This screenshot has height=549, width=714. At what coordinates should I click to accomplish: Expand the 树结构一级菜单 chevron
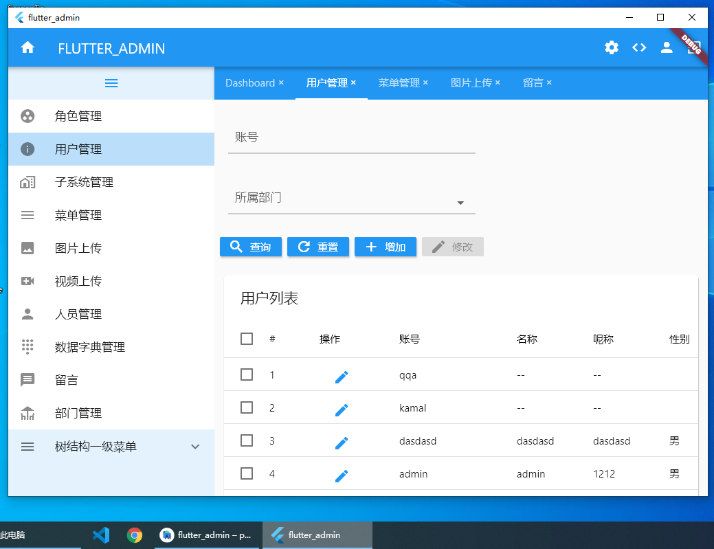[195, 447]
